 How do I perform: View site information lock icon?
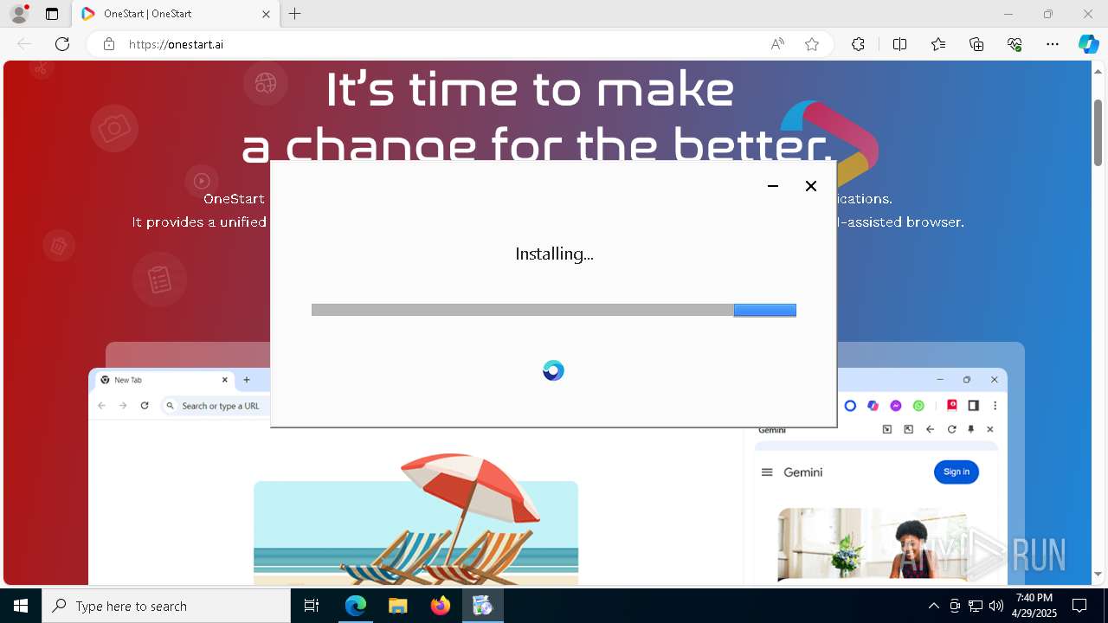(109, 44)
